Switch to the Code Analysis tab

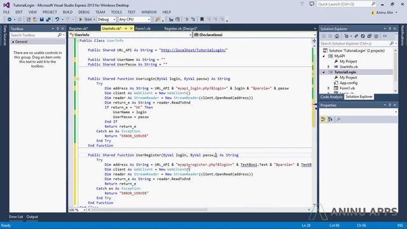coord(331,97)
